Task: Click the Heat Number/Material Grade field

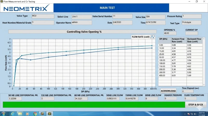Action: pyautogui.click(x=43, y=23)
